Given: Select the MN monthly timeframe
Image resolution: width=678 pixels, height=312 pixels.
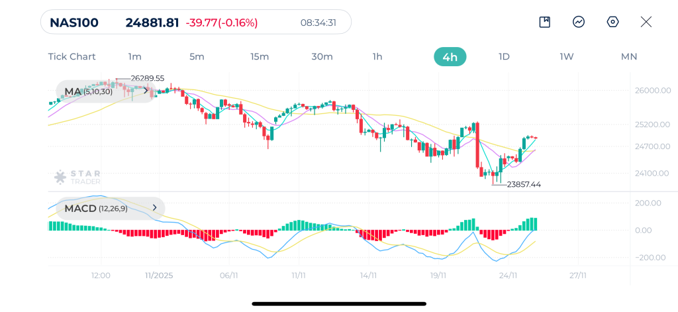Looking at the screenshot, I should (x=628, y=56).
